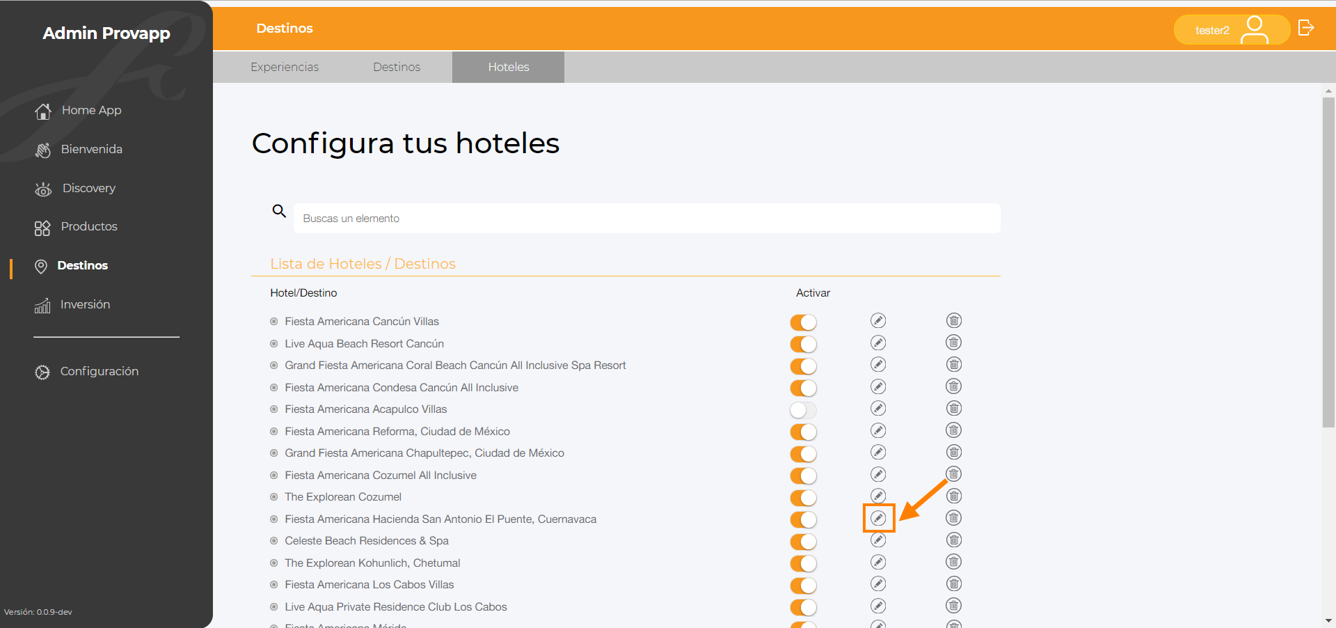Edit Fiesta Americana Condesa Cancún entry
This screenshot has height=628, width=1336.
[x=878, y=386]
